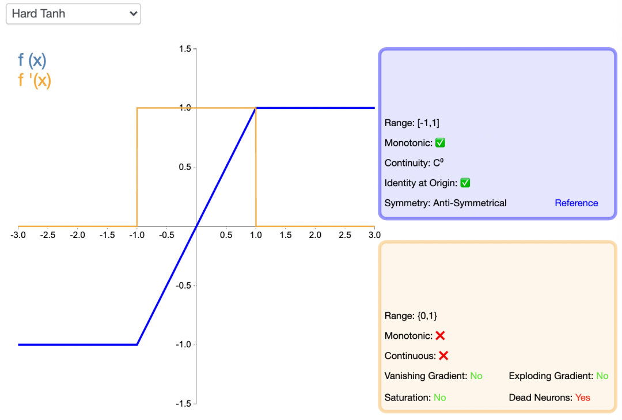Click the dropdown chevron arrow
Screen dimensions: 622x420
(x=134, y=14)
